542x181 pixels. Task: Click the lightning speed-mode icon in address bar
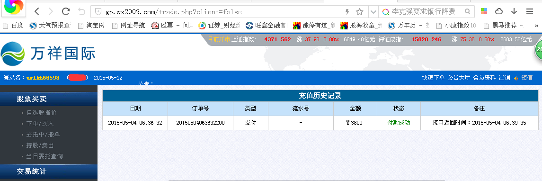click(347, 12)
